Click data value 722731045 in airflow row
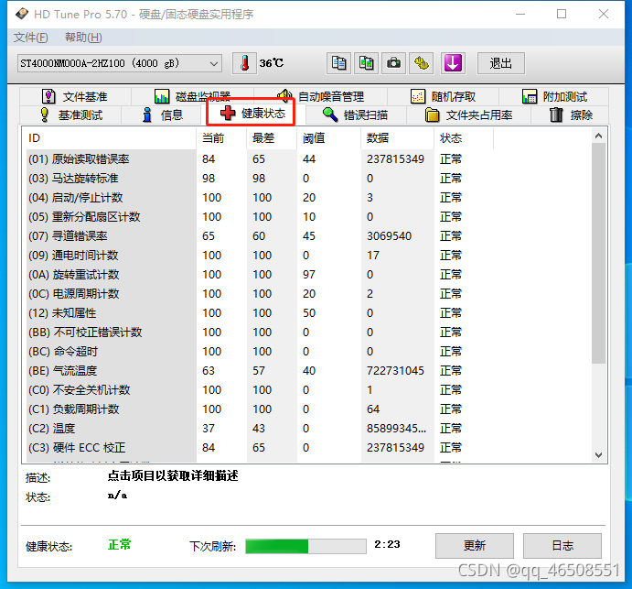Image resolution: width=632 pixels, height=589 pixels. (395, 371)
